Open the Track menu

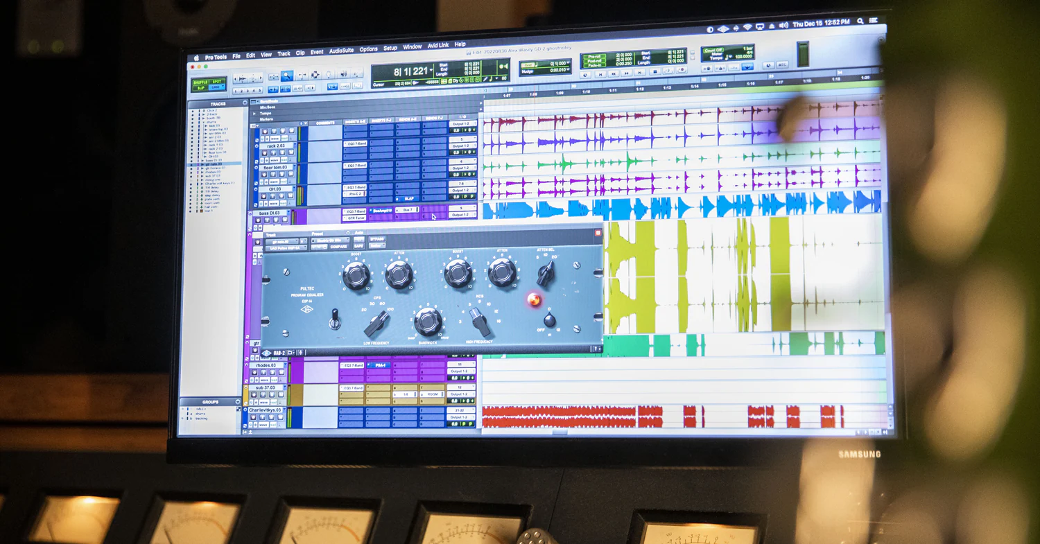tap(284, 53)
